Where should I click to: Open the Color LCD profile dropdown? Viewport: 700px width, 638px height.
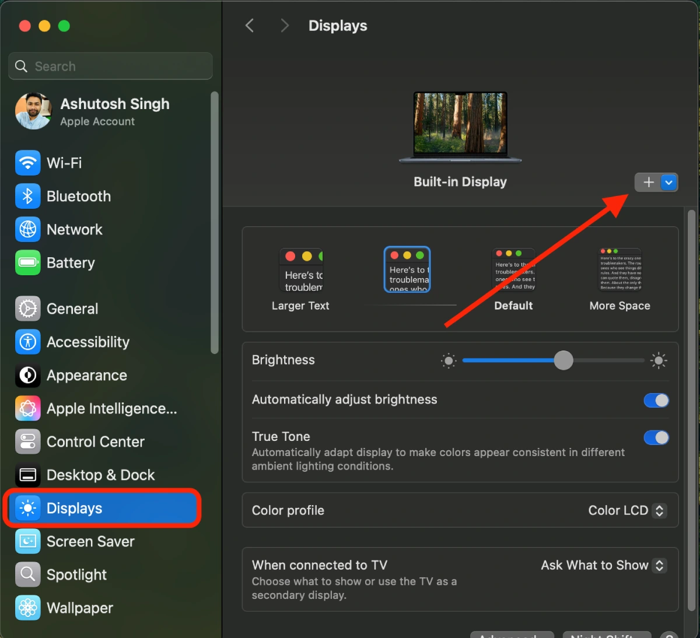tap(627, 510)
